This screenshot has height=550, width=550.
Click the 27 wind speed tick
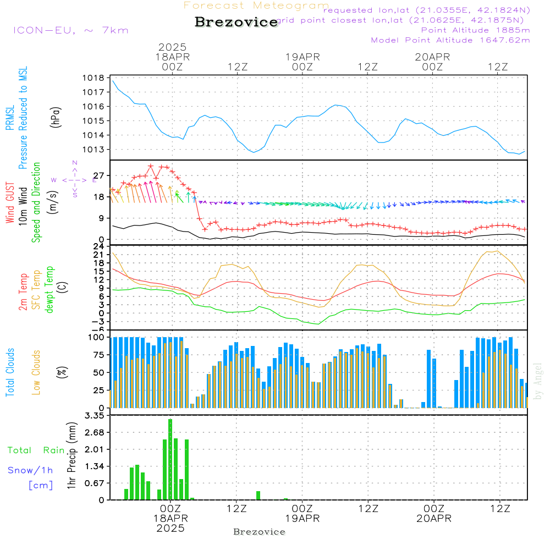[99, 175]
